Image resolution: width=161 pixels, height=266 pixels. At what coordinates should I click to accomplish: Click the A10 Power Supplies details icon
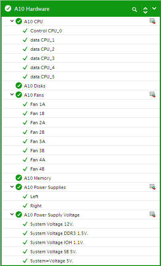pos(153,187)
